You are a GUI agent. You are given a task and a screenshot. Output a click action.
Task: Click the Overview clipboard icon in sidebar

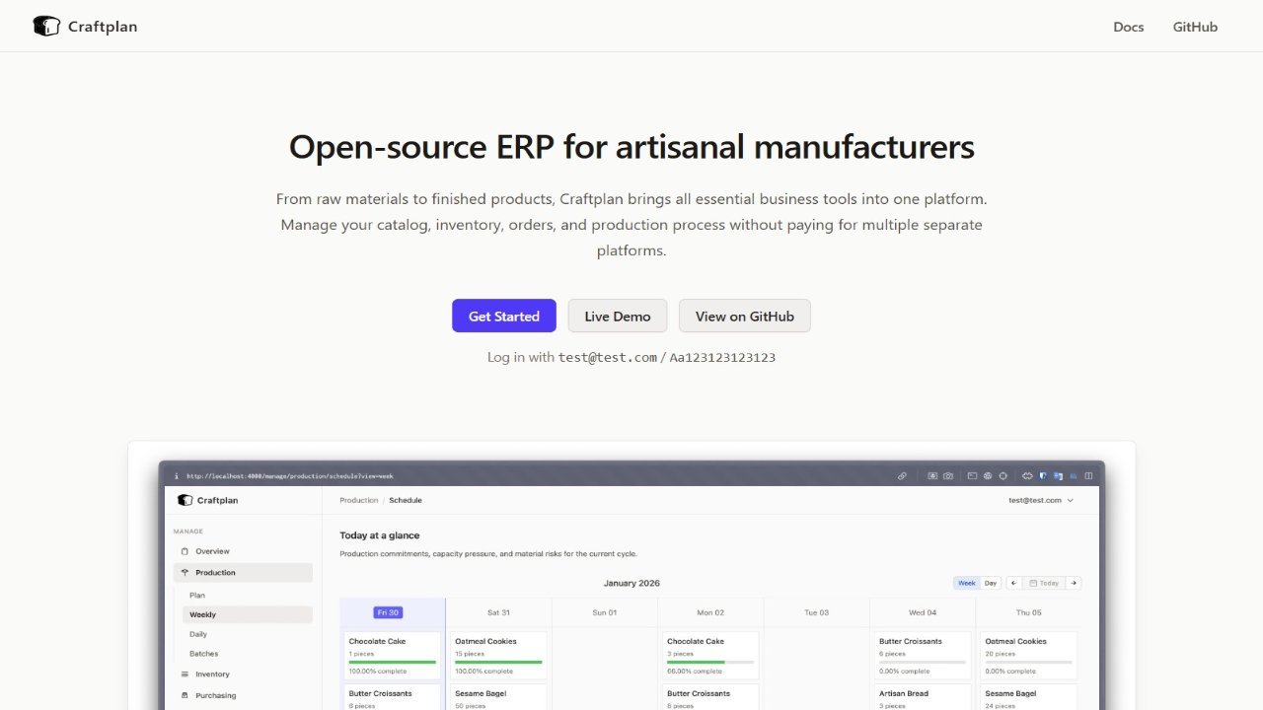(x=185, y=551)
